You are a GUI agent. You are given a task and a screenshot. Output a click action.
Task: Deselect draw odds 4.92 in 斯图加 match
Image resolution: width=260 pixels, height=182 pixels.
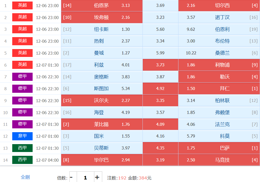point(160,89)
